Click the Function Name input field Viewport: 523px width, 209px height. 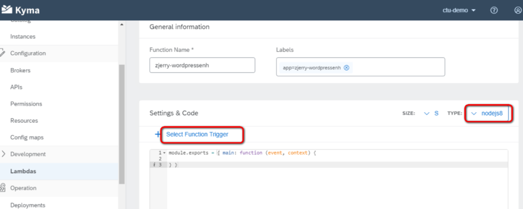tap(202, 65)
